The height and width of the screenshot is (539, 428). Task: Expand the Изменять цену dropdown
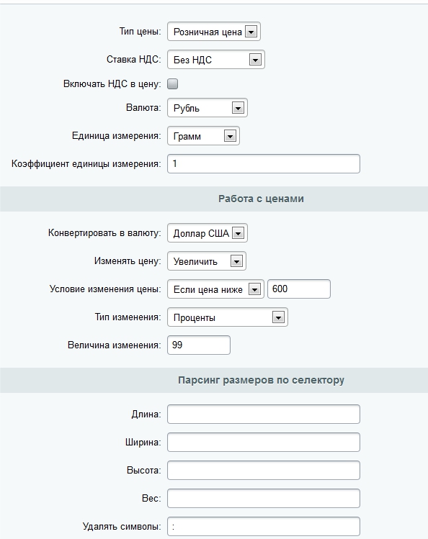pos(206,261)
